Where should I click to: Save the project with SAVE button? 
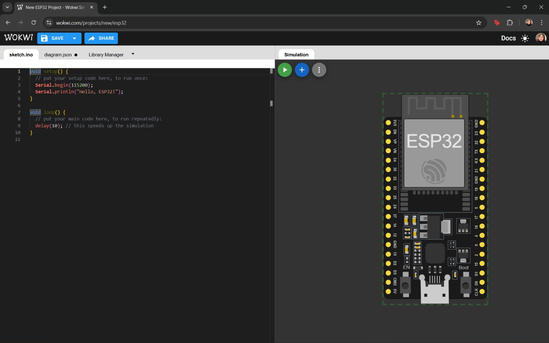52,38
